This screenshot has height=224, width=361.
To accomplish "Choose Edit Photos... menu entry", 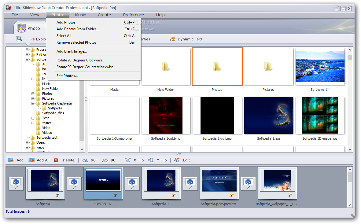I will [94, 76].
